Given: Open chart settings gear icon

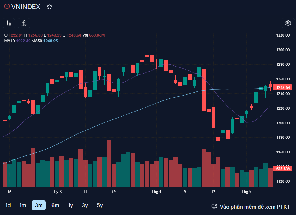Looking at the screenshot, I should pyautogui.click(x=288, y=23).
